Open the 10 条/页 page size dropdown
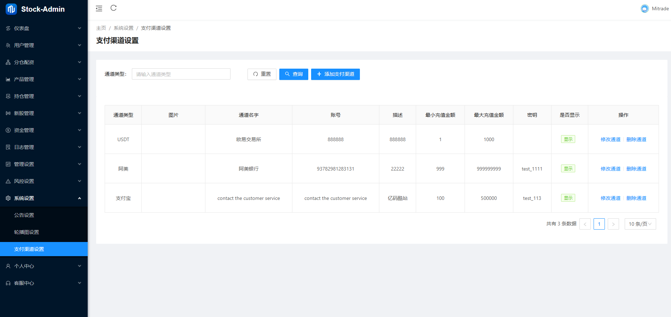 [640, 224]
